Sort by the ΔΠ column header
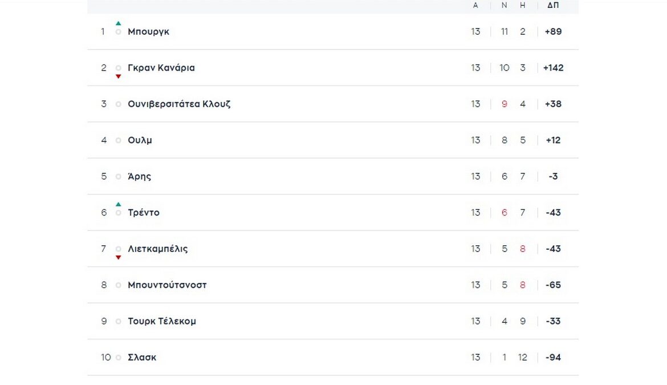This screenshot has height=385, width=667. coord(553,5)
